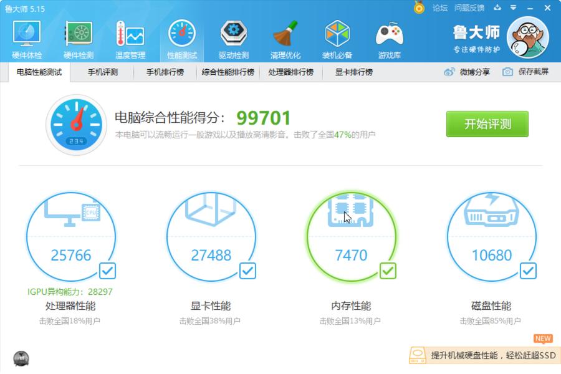The height and width of the screenshot is (374, 561).
Task: Click the 鲁大师 cartoon avatar
Action: pyautogui.click(x=527, y=37)
